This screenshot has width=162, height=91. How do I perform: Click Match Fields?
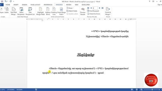coord(72,11)
